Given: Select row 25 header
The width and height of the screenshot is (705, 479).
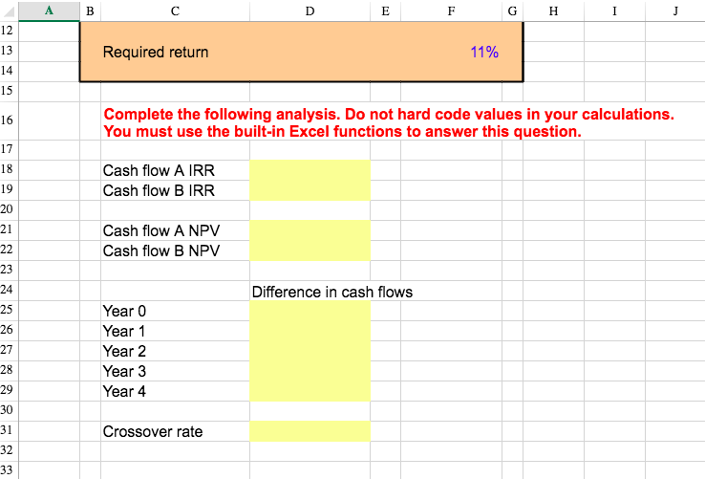Looking at the screenshot, I should coord(9,310).
